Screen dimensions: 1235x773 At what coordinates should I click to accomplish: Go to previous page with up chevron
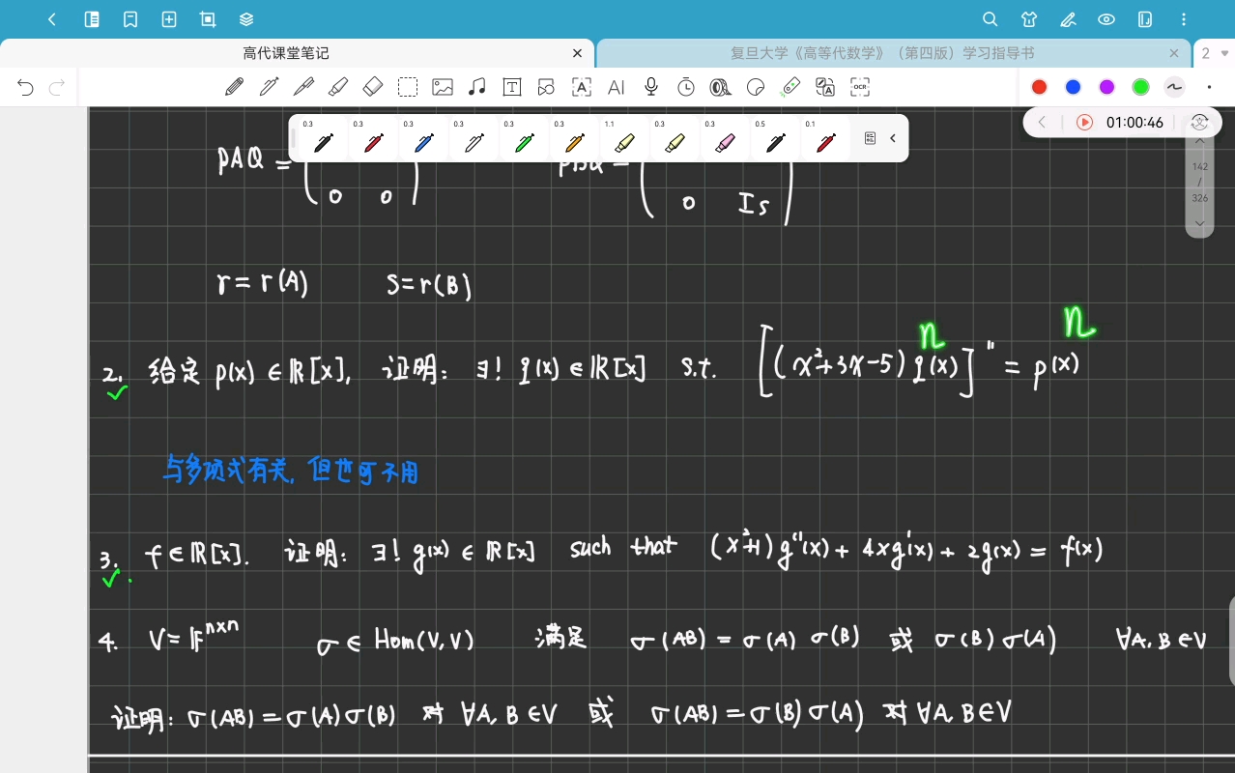1200,141
